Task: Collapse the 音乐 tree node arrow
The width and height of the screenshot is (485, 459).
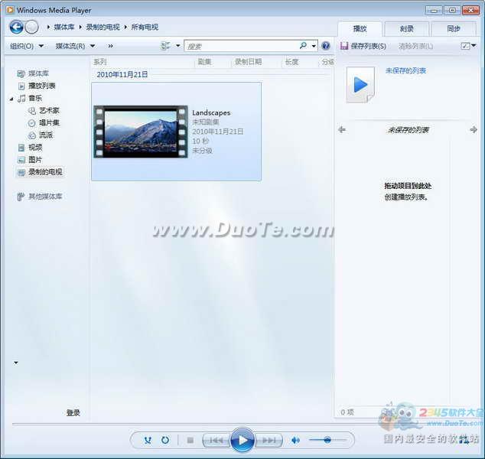Action: (x=11, y=99)
